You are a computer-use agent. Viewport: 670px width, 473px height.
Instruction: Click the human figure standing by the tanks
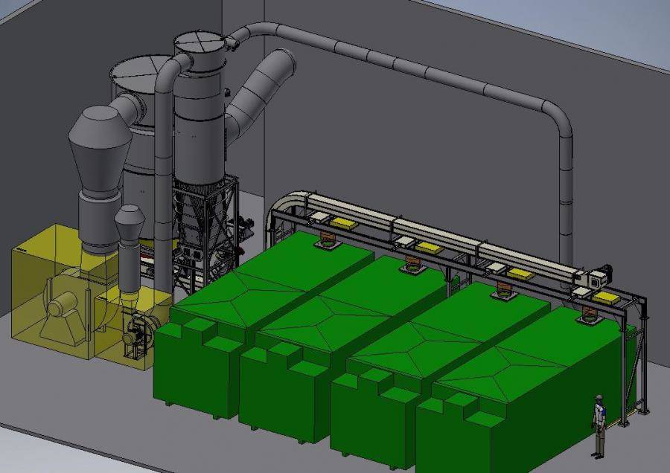point(598,426)
